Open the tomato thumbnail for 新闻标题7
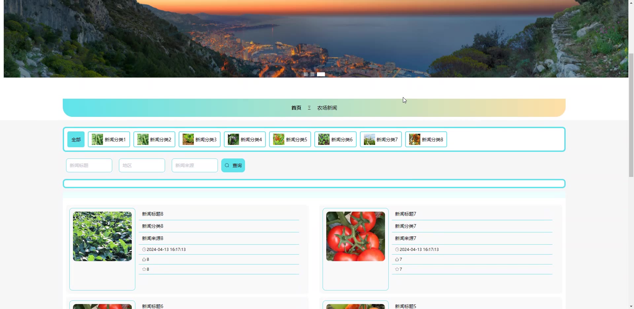 pyautogui.click(x=356, y=236)
